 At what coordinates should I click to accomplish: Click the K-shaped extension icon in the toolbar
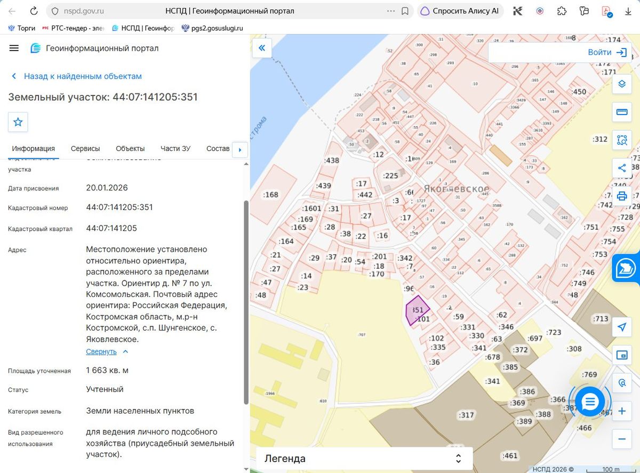517,11
